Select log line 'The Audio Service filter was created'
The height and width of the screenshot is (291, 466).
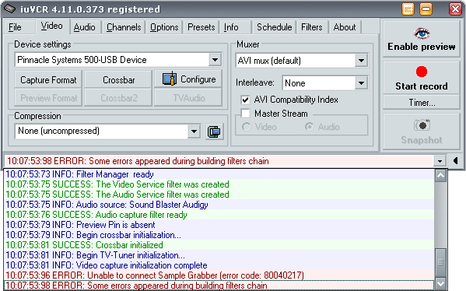(219, 195)
